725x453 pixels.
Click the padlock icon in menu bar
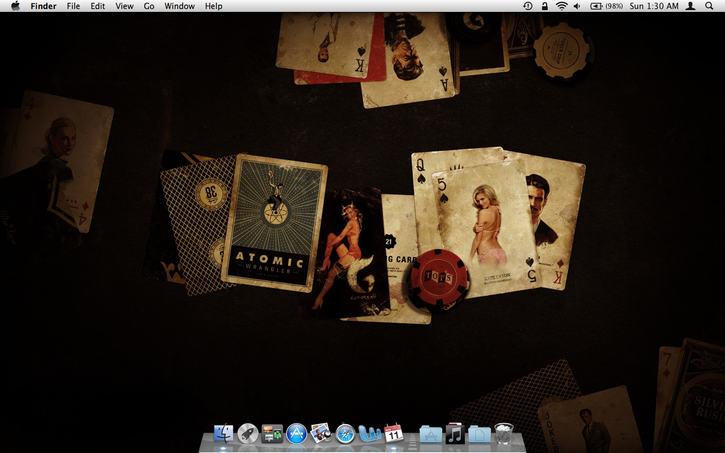point(544,6)
